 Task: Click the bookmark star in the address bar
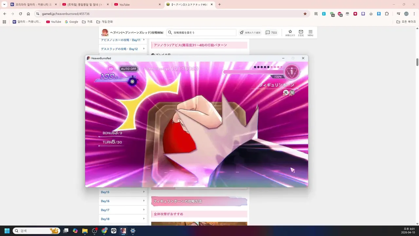[x=305, y=14]
